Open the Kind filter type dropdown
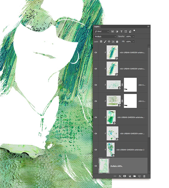Screen dimensions: 169x188 [102, 31]
